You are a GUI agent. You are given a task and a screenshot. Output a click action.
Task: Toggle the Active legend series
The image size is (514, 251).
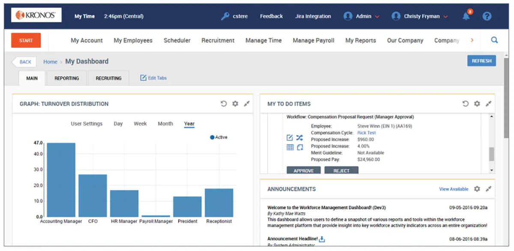pyautogui.click(x=219, y=137)
